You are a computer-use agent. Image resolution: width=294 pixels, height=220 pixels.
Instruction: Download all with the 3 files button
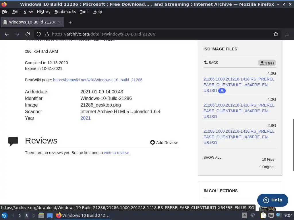267,63
